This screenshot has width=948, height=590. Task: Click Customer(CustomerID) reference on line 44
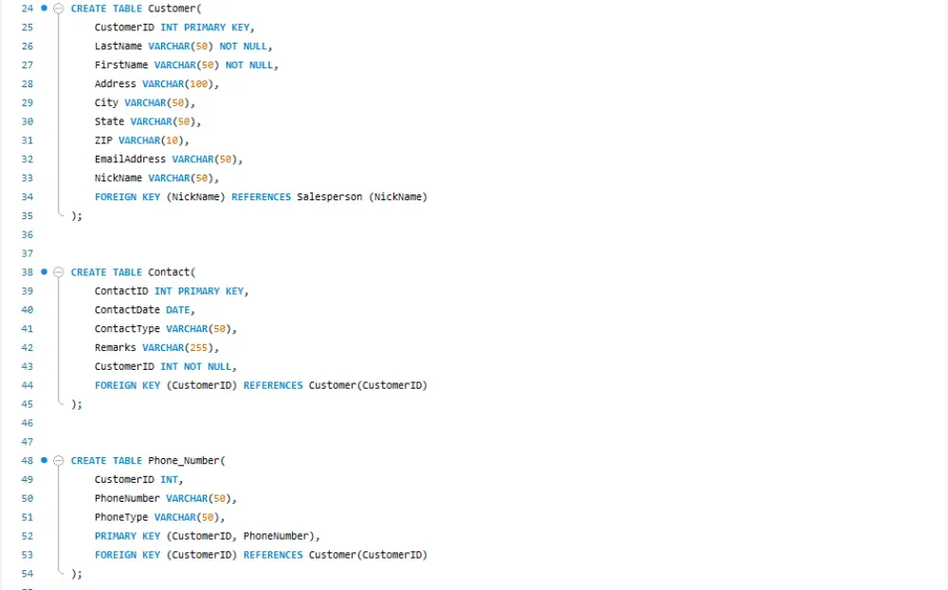coord(368,385)
